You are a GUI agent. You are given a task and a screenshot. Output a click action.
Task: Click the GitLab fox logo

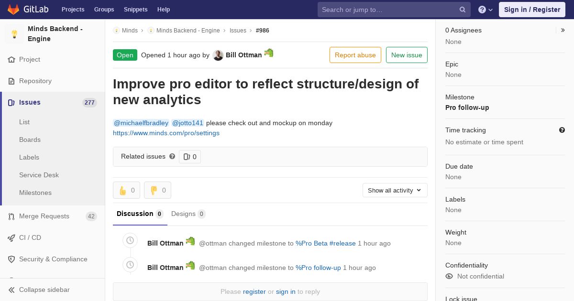click(13, 10)
